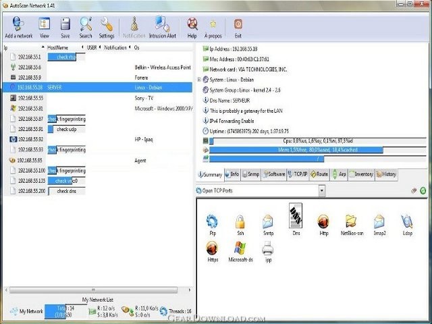Select Belkin access point 192.168.55.6
The image size is (432, 324).
[98, 67]
